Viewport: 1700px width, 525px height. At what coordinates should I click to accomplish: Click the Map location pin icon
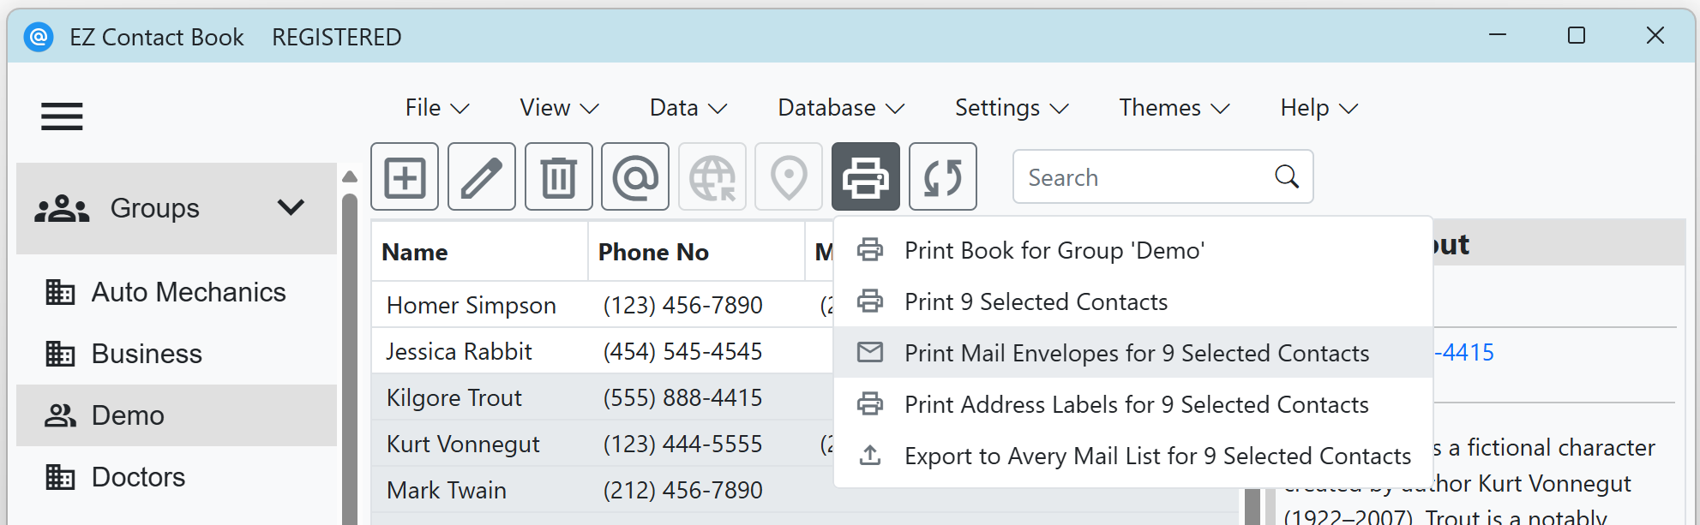click(x=789, y=177)
